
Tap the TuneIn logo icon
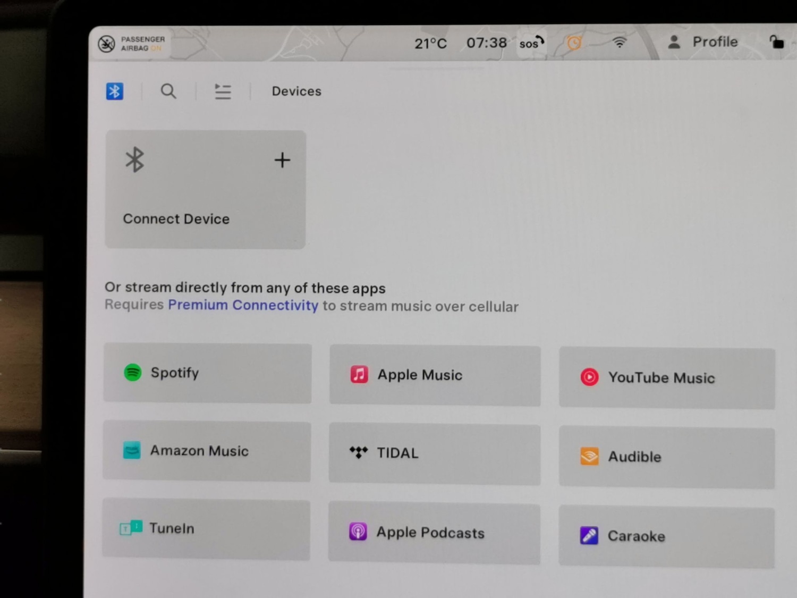coord(131,527)
